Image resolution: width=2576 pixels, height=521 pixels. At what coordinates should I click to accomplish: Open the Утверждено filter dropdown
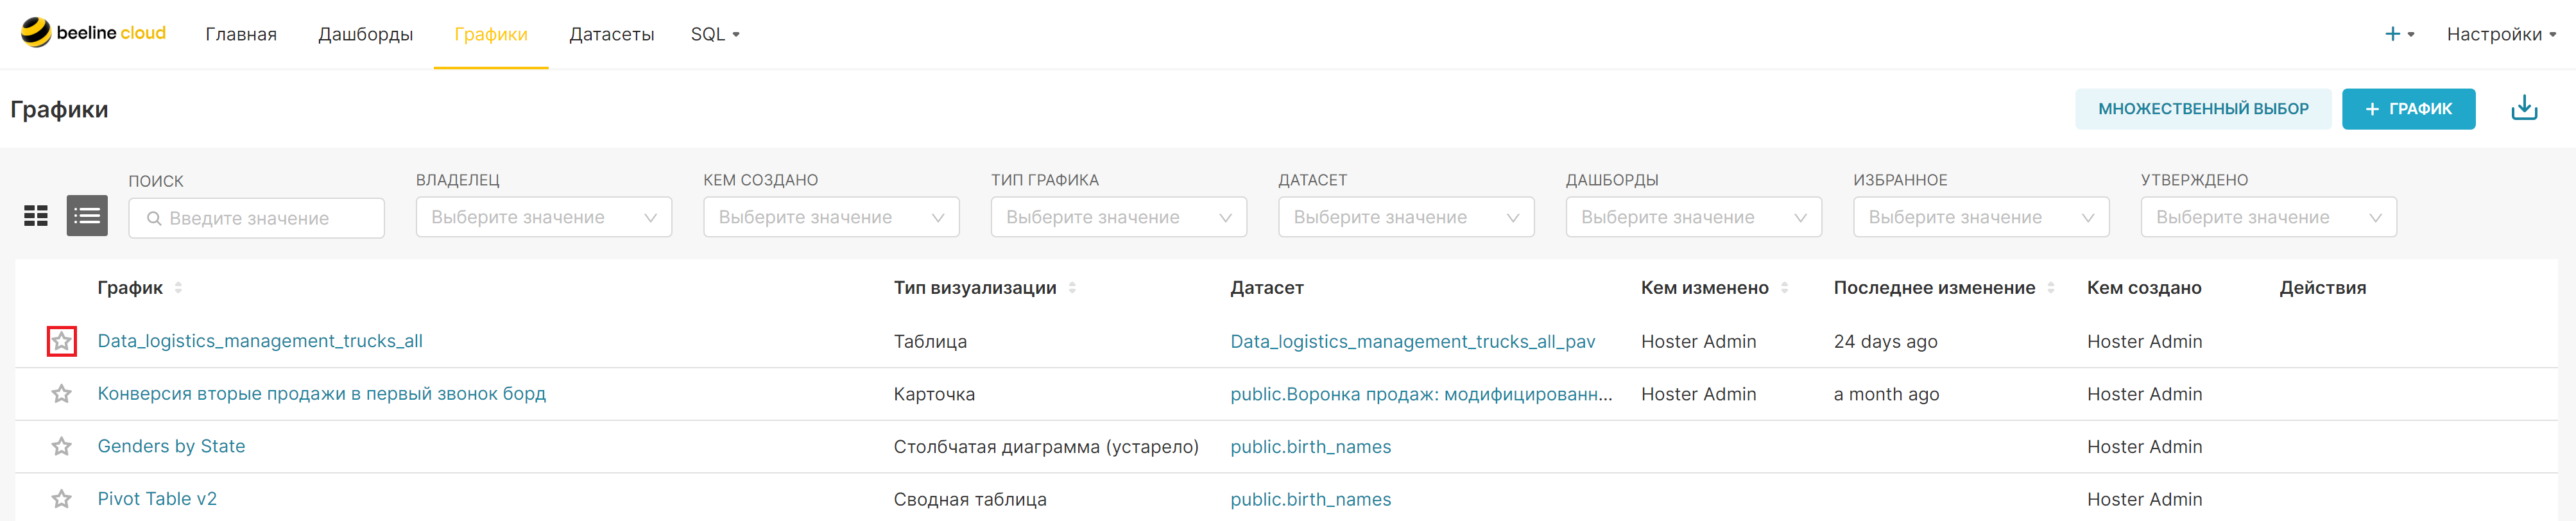point(2269,217)
